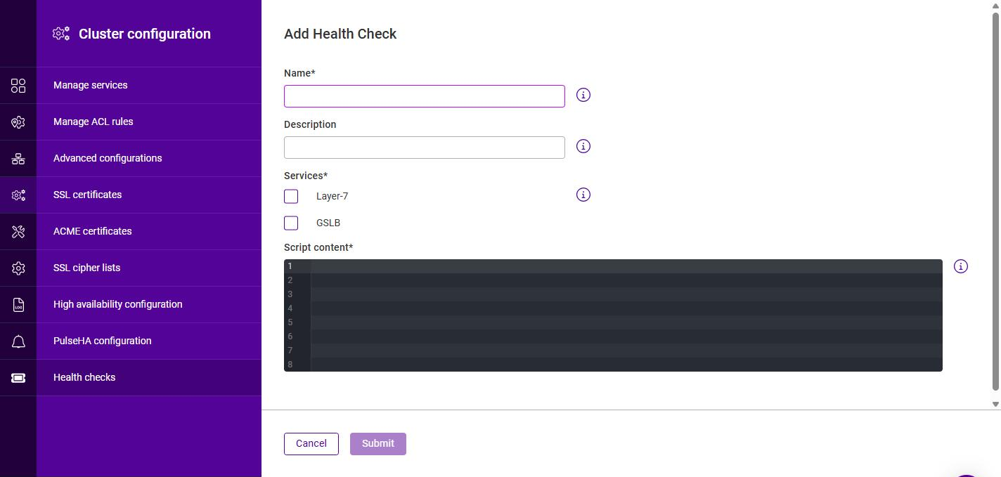Viewport: 1001px width, 477px height.
Task: Click the GSLB label text
Action: coord(328,223)
